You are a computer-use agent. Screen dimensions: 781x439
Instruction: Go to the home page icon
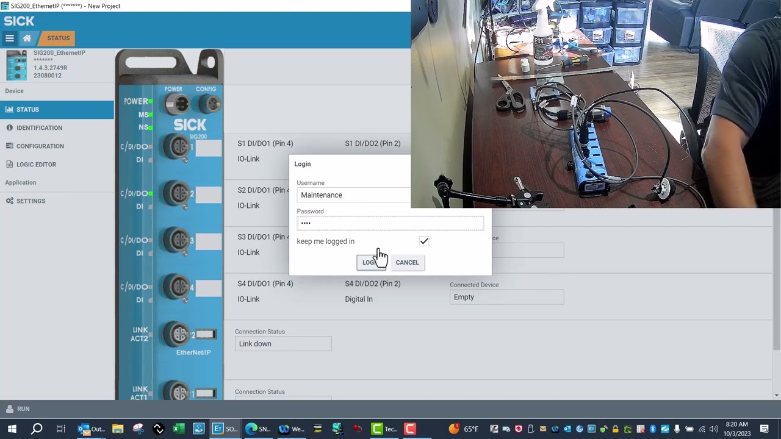tap(27, 38)
